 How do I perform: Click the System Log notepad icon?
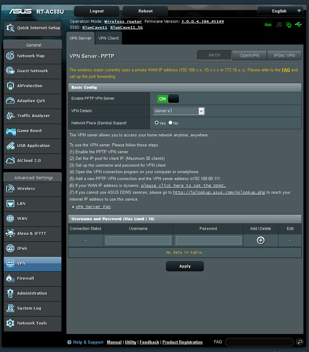pyautogui.click(x=10, y=308)
